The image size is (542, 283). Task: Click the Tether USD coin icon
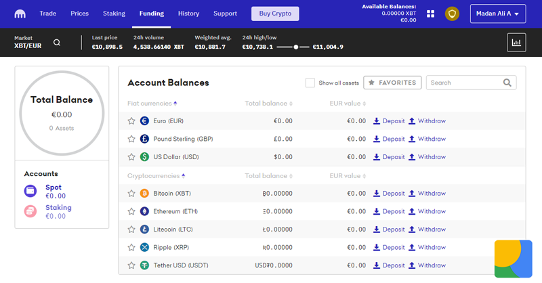tap(144, 265)
